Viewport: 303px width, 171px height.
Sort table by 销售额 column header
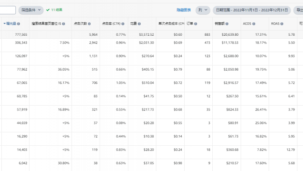coord(219,23)
